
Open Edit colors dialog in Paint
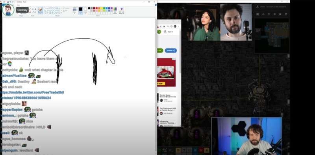point(115,11)
